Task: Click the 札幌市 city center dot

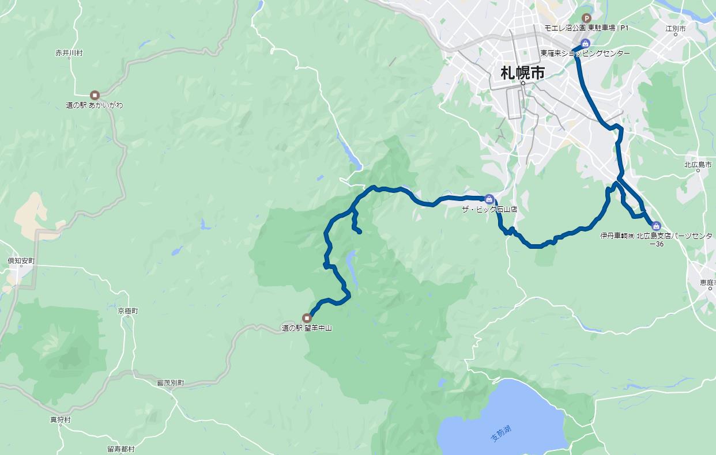Action: point(523,84)
